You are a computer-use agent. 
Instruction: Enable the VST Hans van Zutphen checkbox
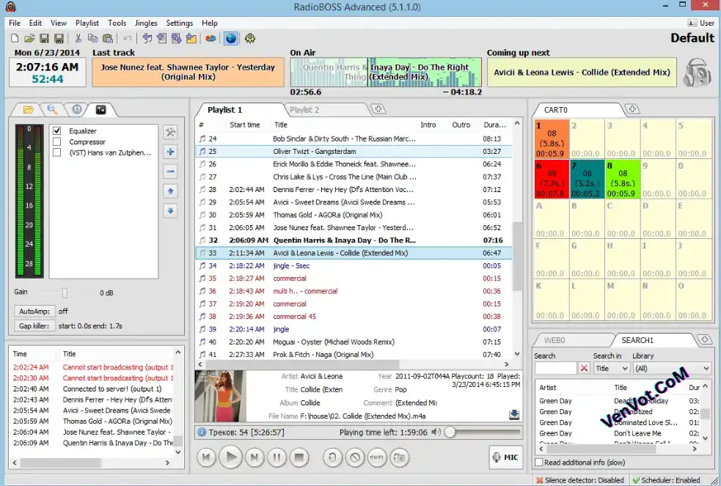(57, 152)
